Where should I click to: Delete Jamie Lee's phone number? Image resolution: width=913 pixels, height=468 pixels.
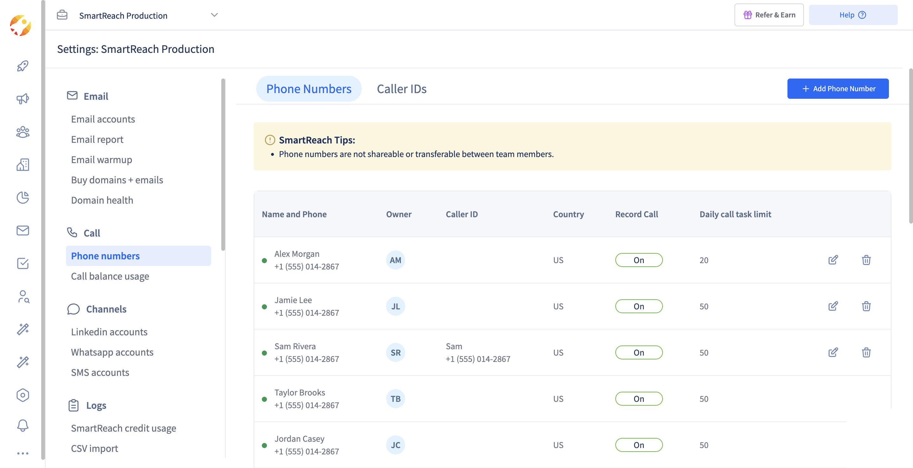[866, 306]
